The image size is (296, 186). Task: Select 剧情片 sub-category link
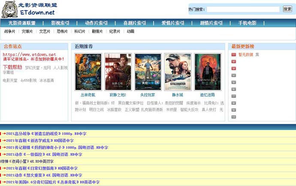pyautogui.click(x=97, y=31)
